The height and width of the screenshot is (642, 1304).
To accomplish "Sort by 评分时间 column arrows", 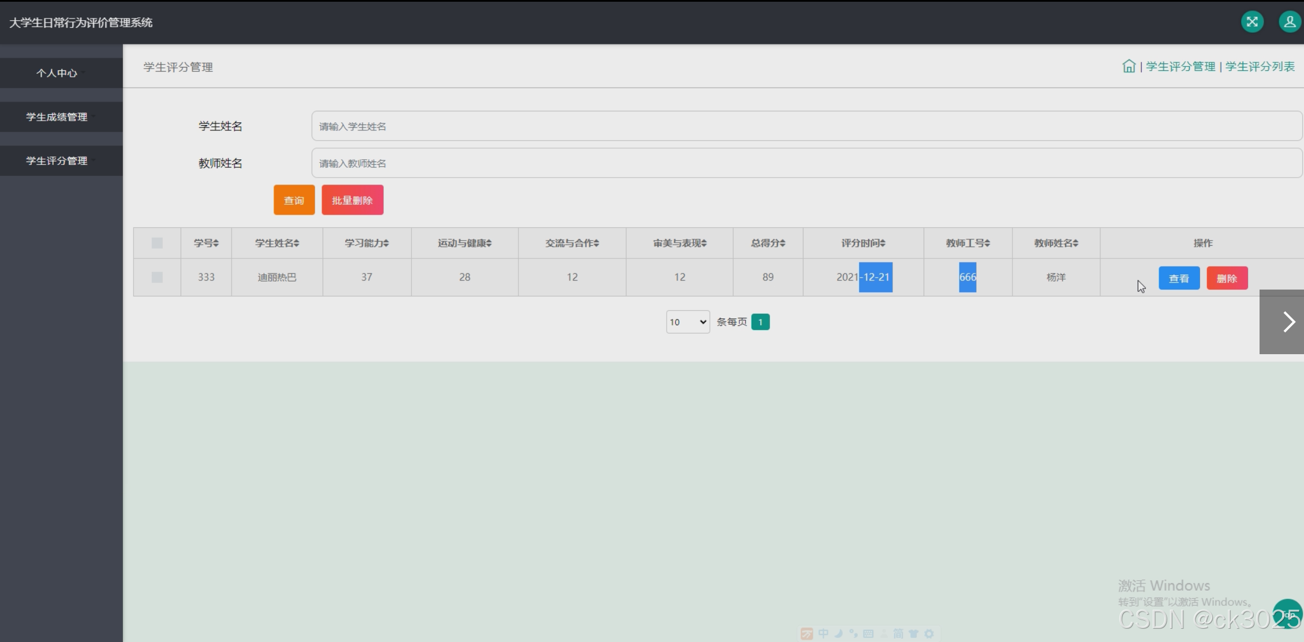I will pos(883,243).
